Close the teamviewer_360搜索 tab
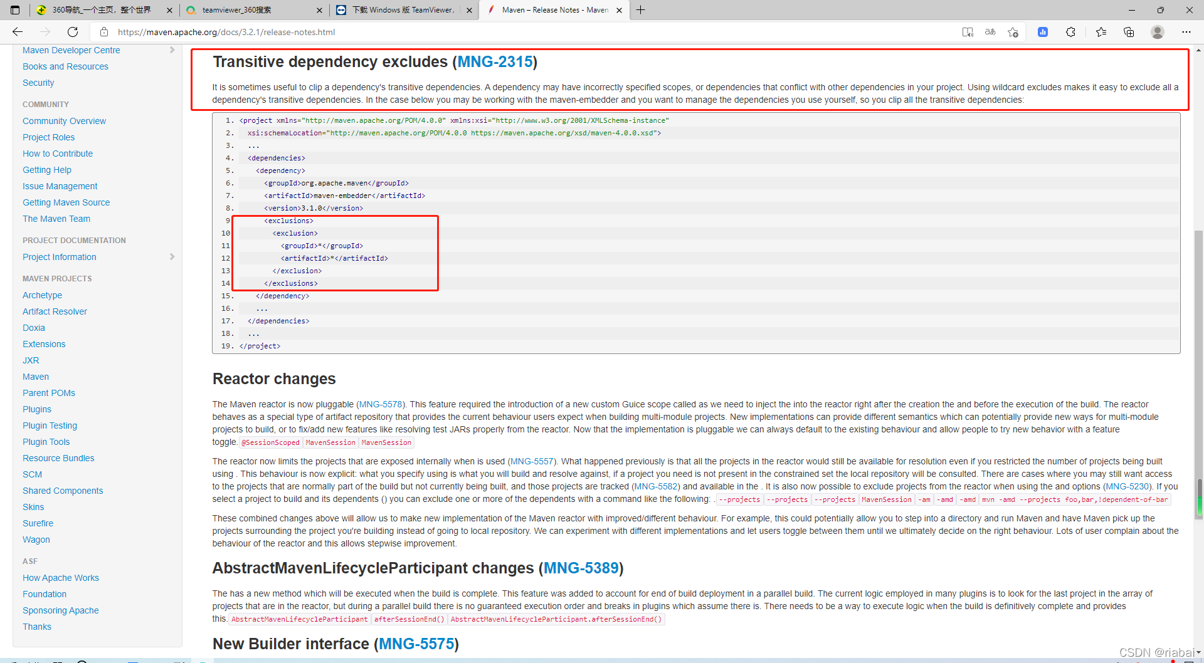Image resolution: width=1204 pixels, height=663 pixels. point(319,10)
